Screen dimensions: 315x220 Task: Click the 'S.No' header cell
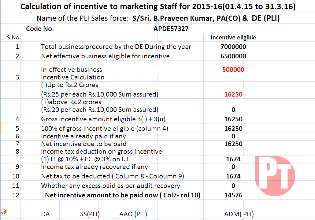[x=13, y=38]
